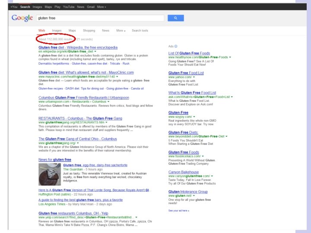
Task: Click the green www.soyjoy.com URL
Action: pyautogui.click(x=180, y=116)
